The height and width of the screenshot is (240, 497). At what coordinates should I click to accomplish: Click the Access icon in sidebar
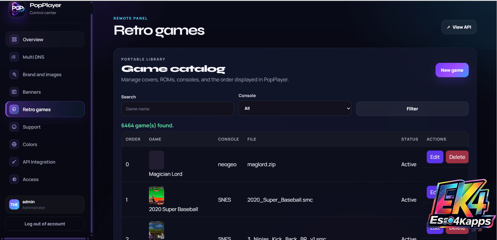click(x=14, y=179)
